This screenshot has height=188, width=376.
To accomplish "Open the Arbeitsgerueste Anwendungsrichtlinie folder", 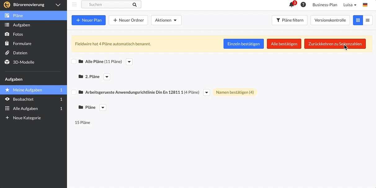I will 142,92.
